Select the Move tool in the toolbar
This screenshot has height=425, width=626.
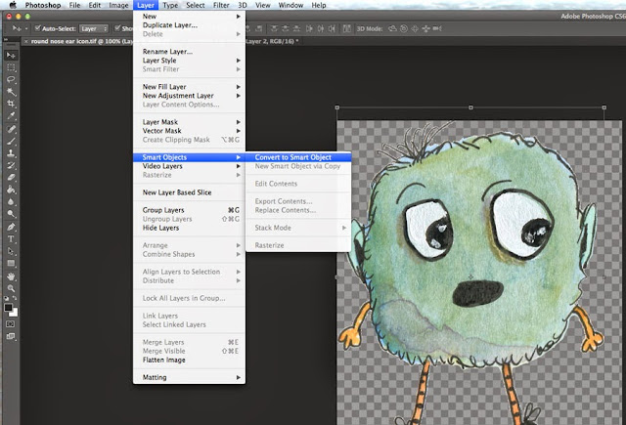point(11,54)
